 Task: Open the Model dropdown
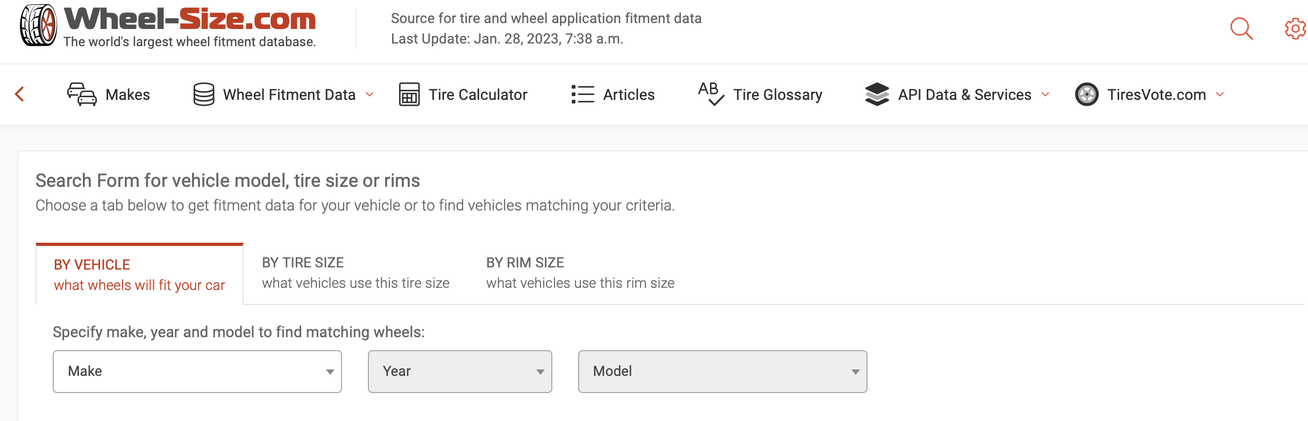coord(722,372)
